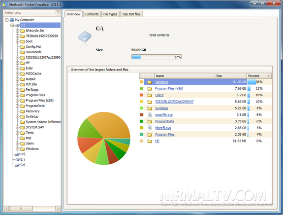This screenshot has height=215, width=283.
Task: Select the output folder in the tree
Action: click(31, 79)
